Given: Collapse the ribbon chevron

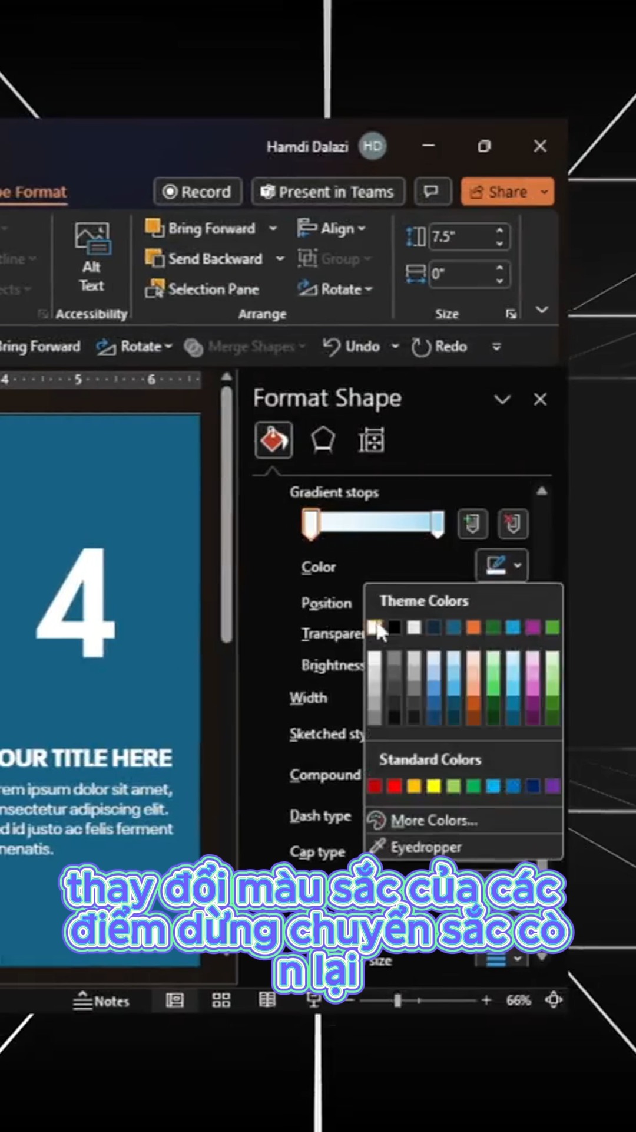Looking at the screenshot, I should [542, 310].
